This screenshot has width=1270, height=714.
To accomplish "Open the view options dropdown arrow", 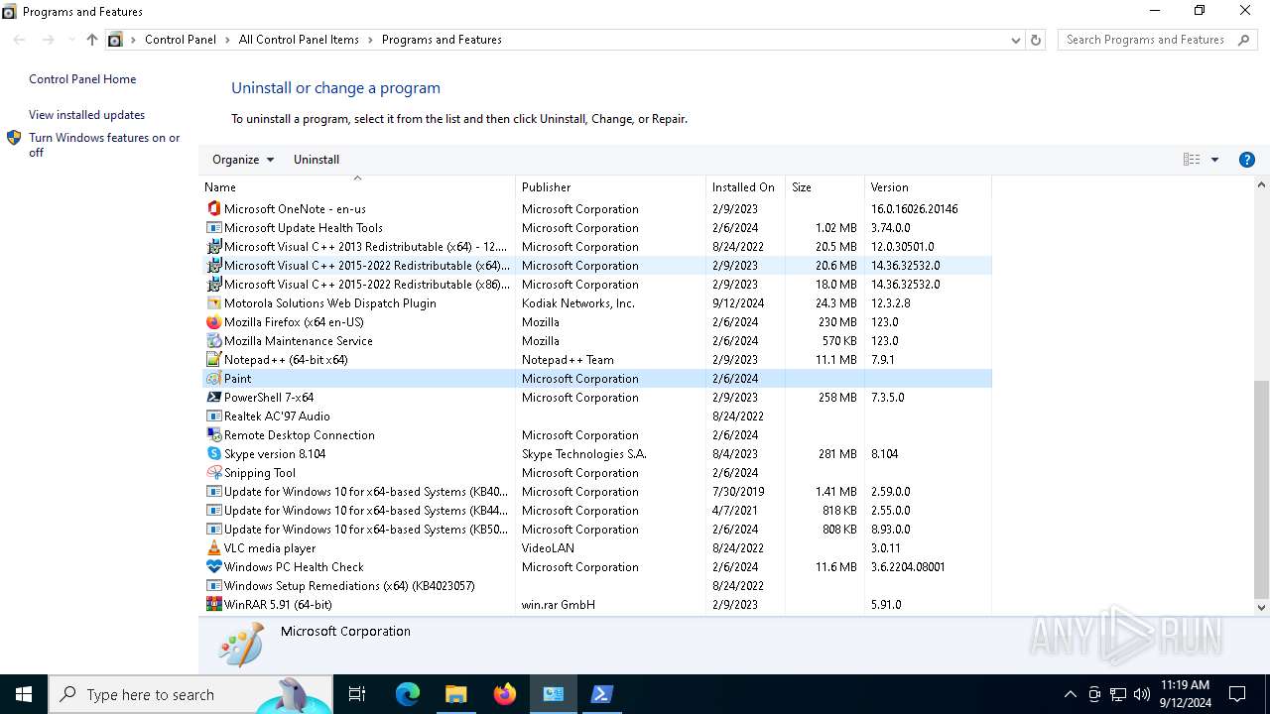I will point(1214,160).
